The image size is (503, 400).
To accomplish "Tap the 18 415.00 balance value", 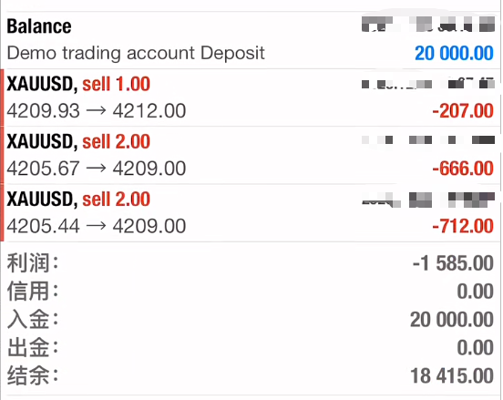I will point(452,375).
